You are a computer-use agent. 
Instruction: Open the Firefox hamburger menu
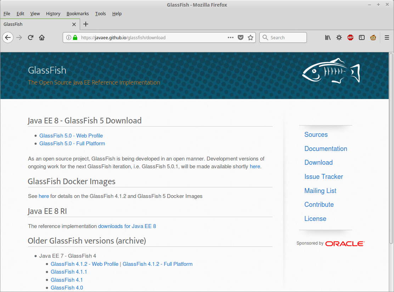(387, 37)
